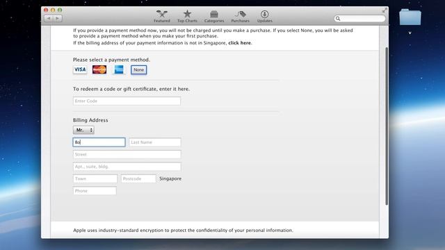Screen dimensions: 445x250
Task: Click the vertical scrollbar of the window
Action: click(x=387, y=126)
